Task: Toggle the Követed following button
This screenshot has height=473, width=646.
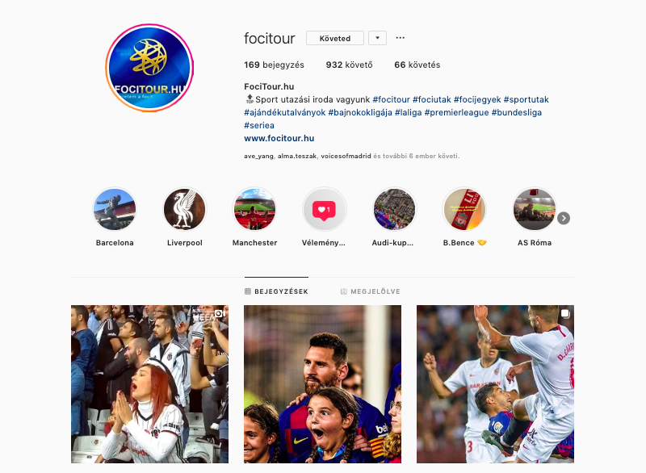Action: [335, 38]
